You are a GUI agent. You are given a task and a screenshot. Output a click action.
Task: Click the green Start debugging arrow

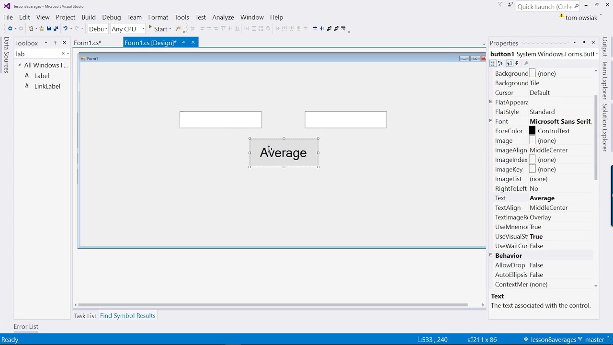pos(150,28)
